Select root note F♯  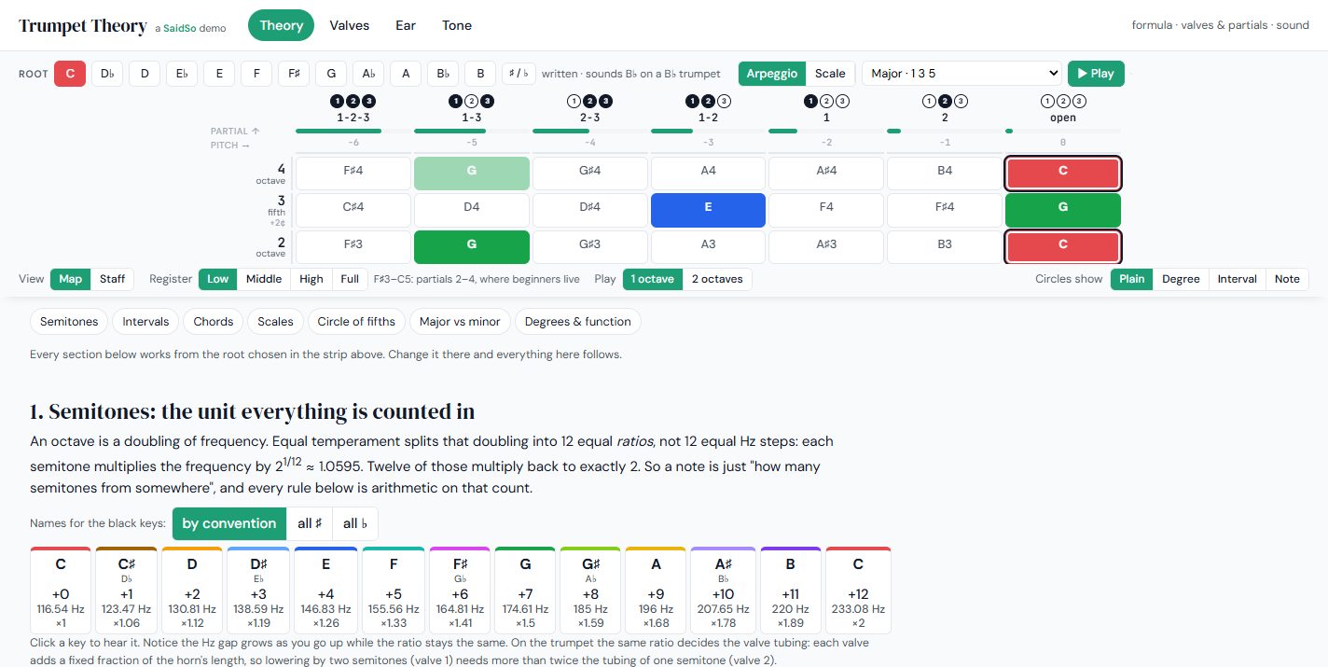[x=294, y=74]
